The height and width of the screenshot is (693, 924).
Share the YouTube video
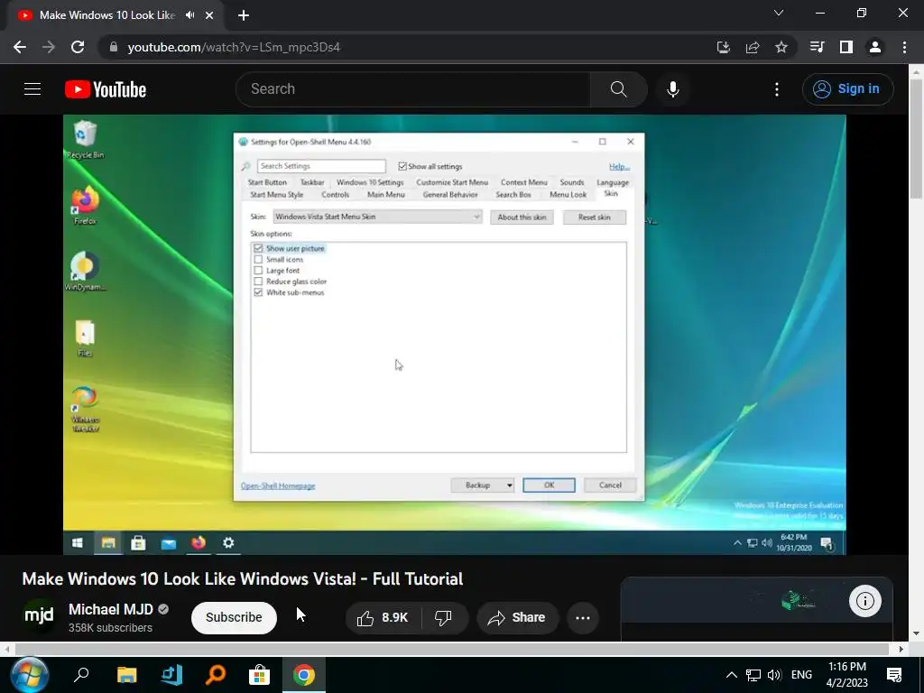[x=517, y=617]
